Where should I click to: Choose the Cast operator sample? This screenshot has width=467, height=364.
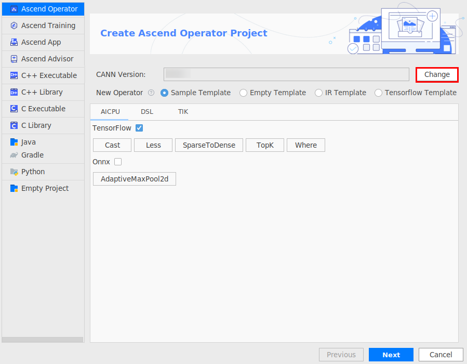[112, 145]
